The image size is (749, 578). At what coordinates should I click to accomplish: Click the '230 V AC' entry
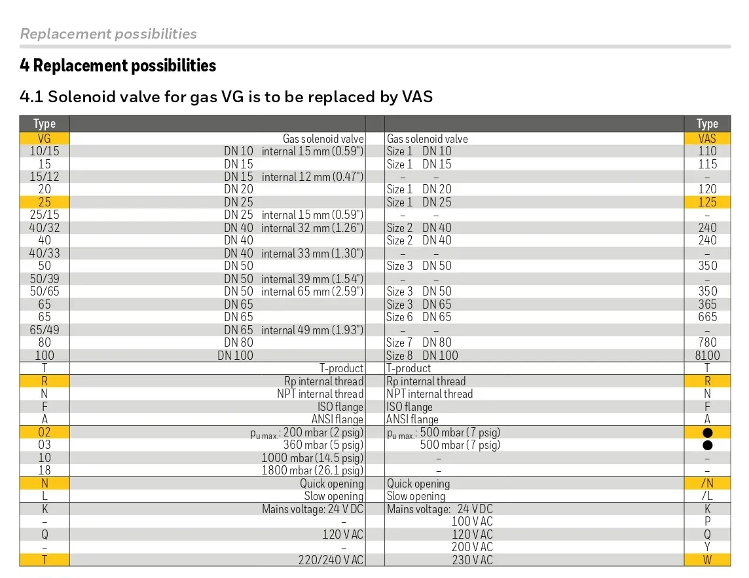tap(472, 560)
